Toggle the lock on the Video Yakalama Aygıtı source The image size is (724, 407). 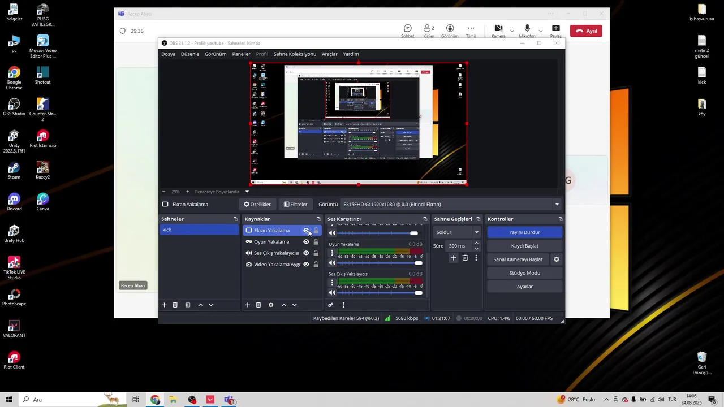(316, 265)
